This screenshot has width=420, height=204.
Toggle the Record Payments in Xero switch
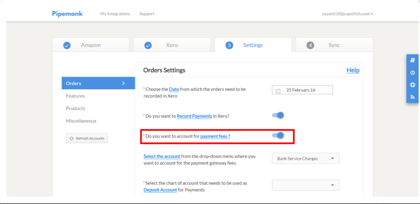[x=278, y=115]
